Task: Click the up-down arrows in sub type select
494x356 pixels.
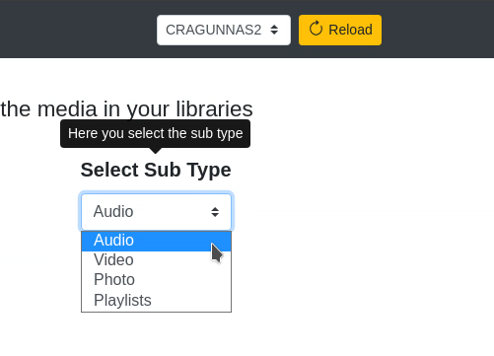Action: (215, 212)
